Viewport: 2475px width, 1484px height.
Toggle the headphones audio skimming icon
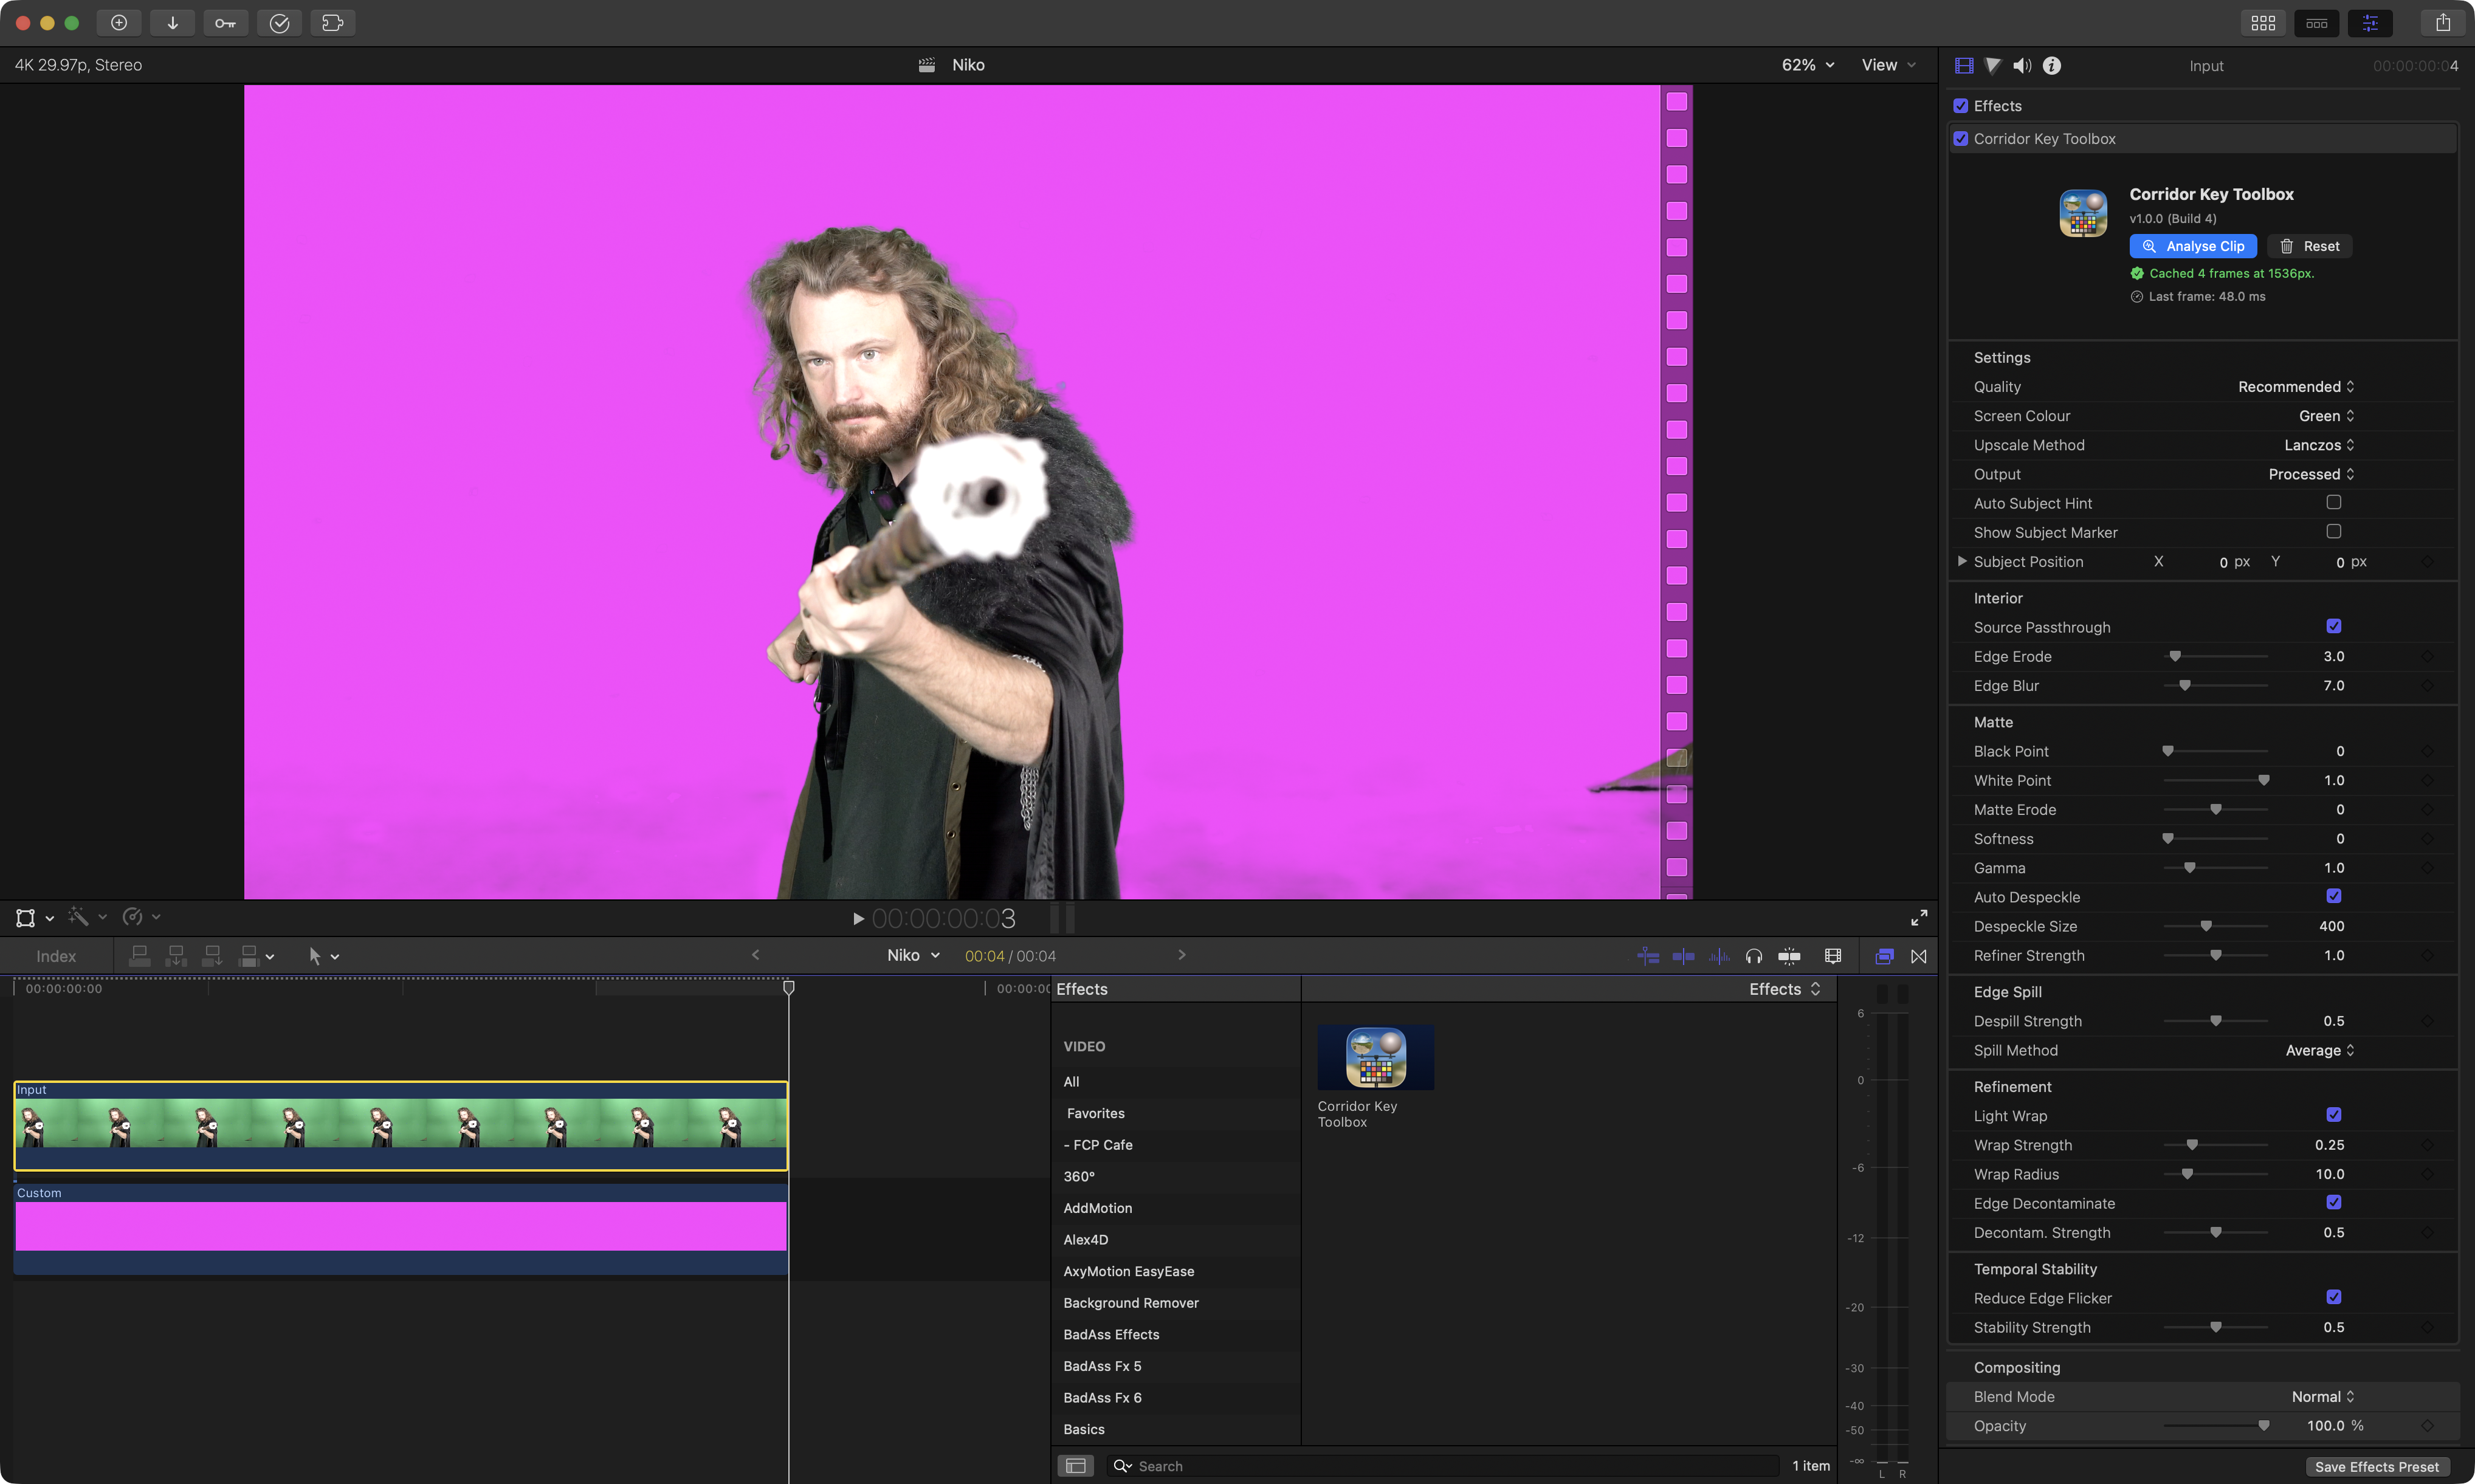1753,956
